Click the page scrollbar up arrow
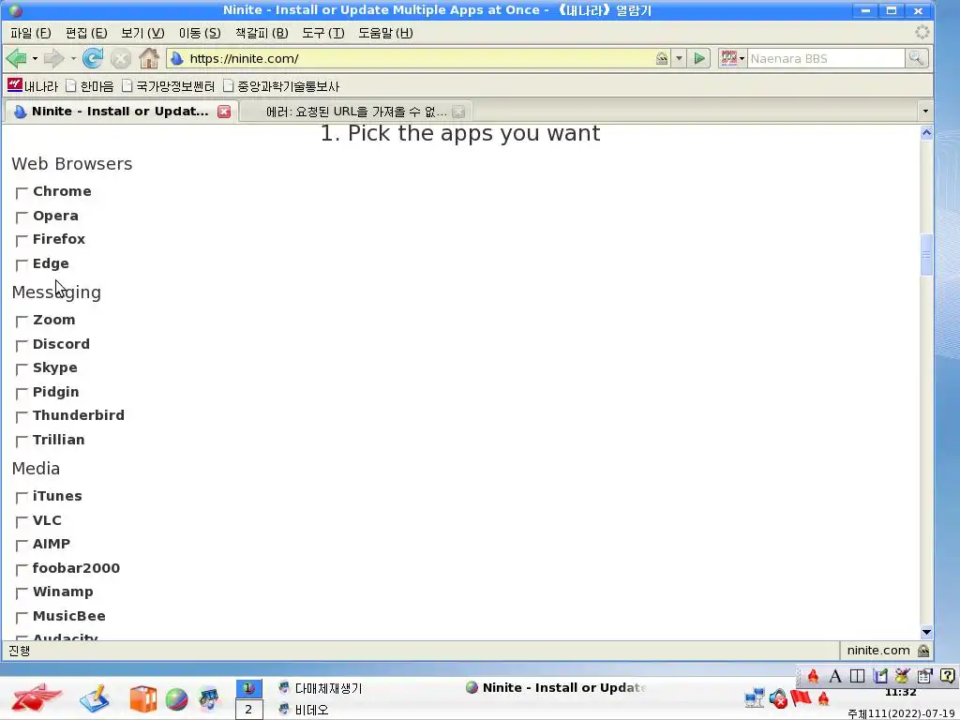Viewport: 960px width, 720px height. 926,133
